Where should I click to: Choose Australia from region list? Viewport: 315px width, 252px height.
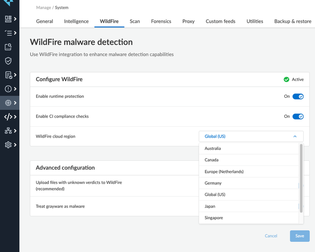(x=249, y=148)
